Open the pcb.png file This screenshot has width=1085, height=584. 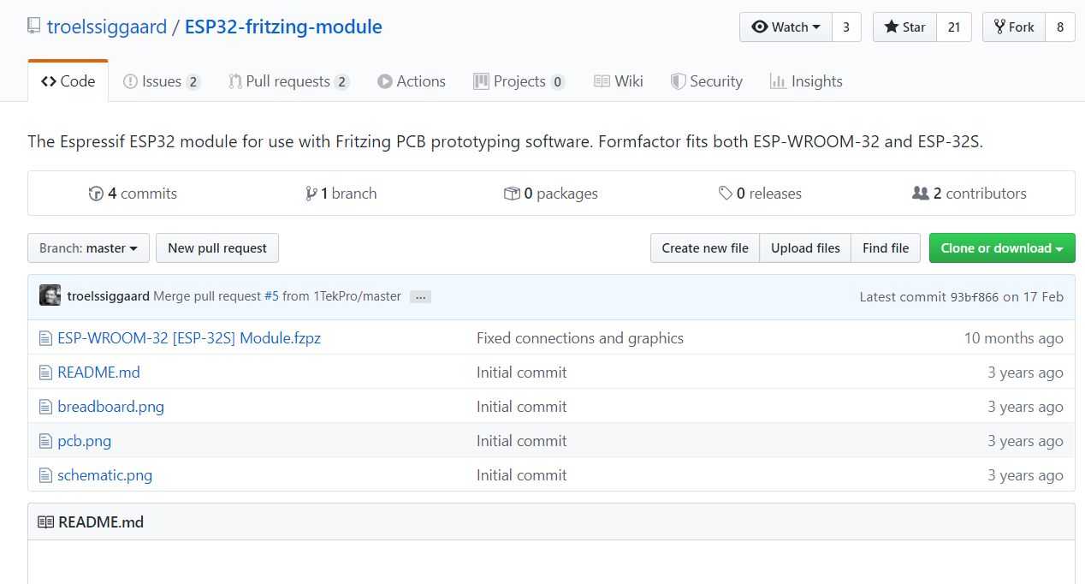84,441
